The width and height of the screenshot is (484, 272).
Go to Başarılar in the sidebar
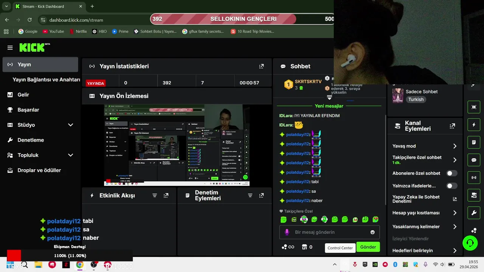tap(40, 110)
